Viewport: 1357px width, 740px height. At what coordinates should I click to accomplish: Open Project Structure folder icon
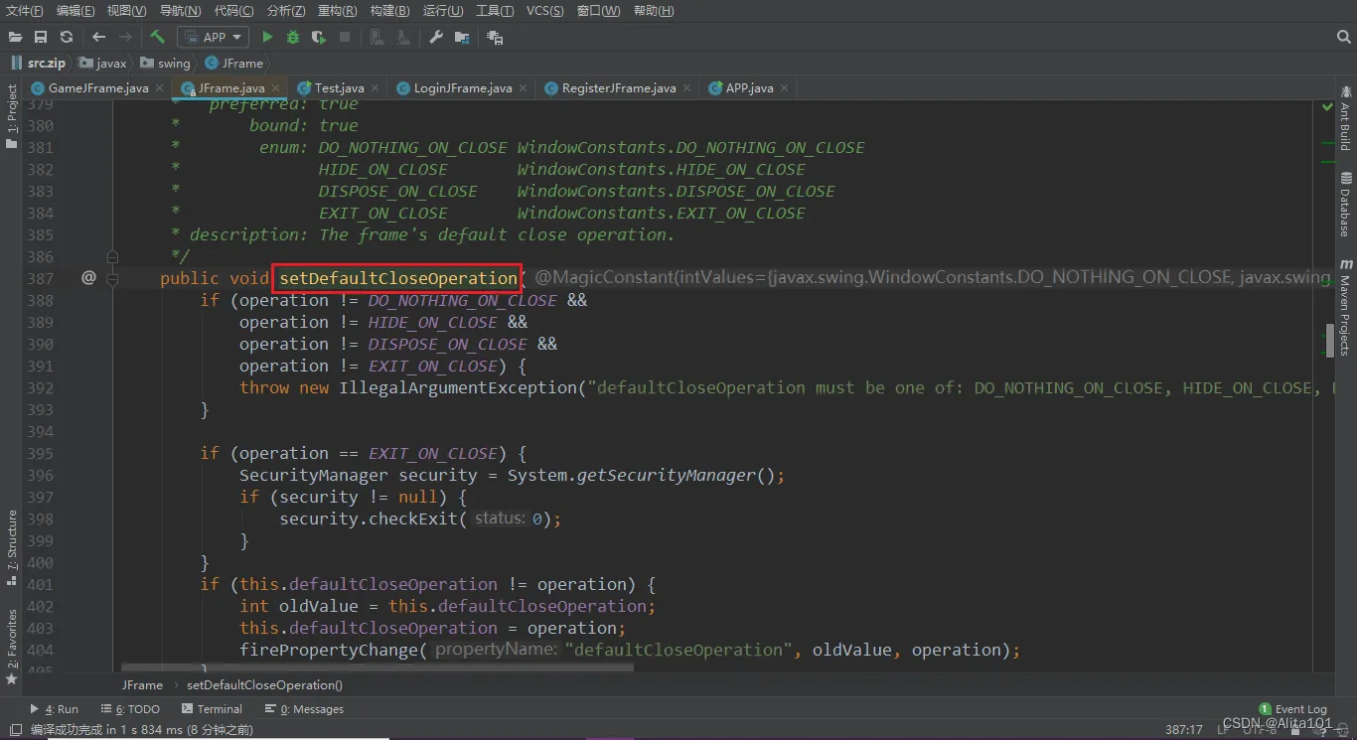(x=462, y=37)
